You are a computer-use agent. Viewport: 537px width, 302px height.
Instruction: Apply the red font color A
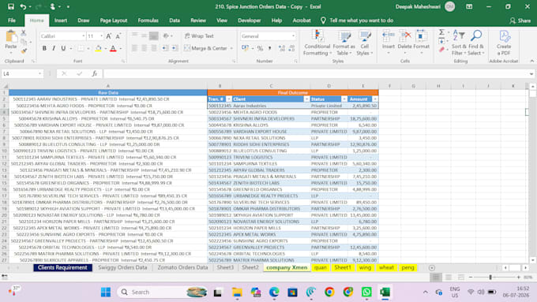click(113, 49)
